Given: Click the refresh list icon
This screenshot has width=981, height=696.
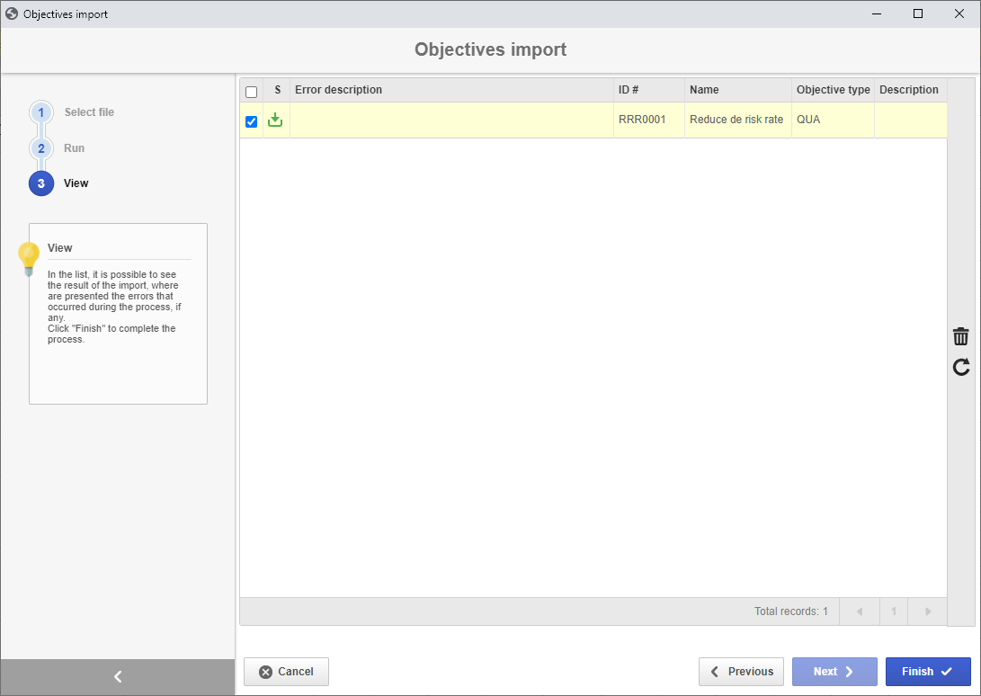Looking at the screenshot, I should (x=961, y=367).
